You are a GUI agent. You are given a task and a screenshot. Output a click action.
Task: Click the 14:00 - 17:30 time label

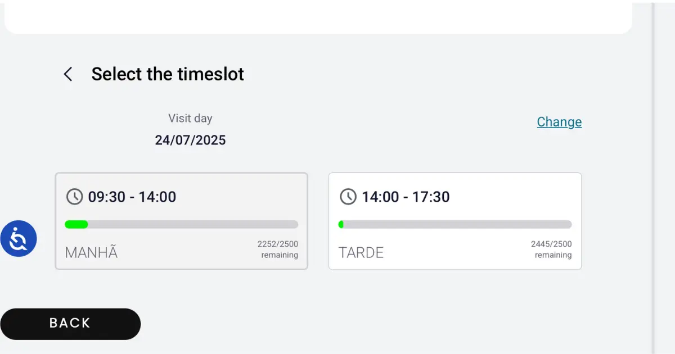click(x=406, y=197)
